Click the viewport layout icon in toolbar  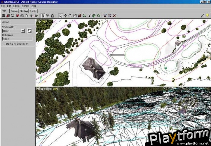click(3, 16)
